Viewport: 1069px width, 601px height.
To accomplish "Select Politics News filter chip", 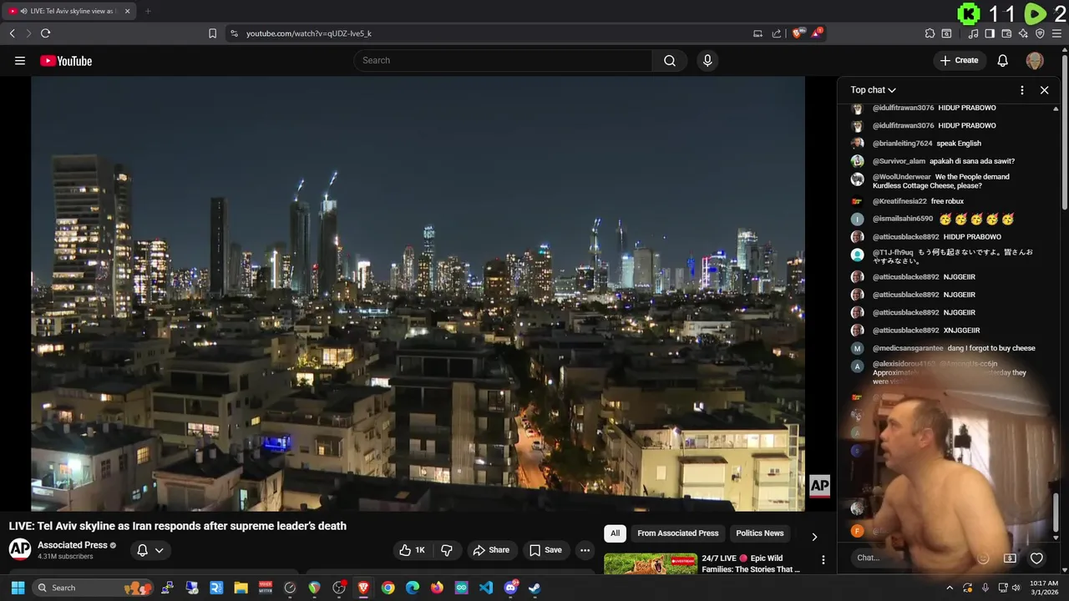I will pos(760,533).
